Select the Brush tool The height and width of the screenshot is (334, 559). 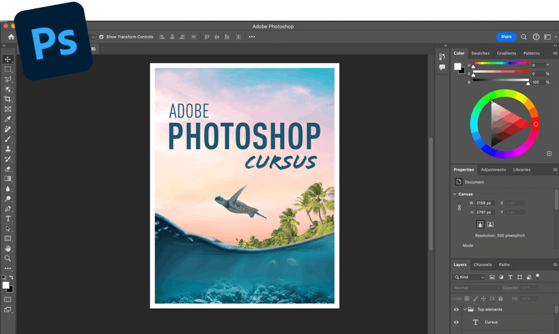pos(8,139)
